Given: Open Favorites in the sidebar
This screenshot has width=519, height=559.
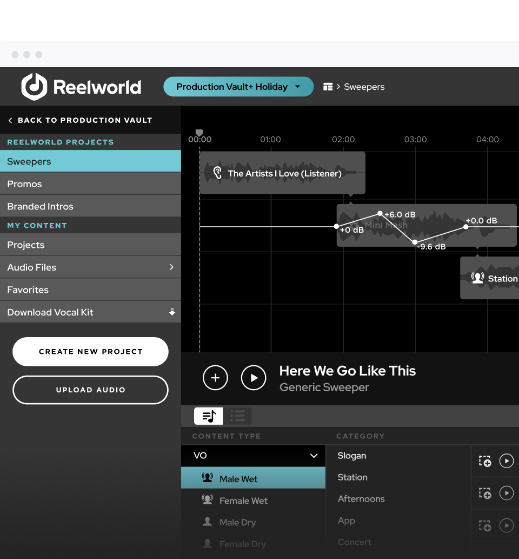Looking at the screenshot, I should [x=90, y=290].
